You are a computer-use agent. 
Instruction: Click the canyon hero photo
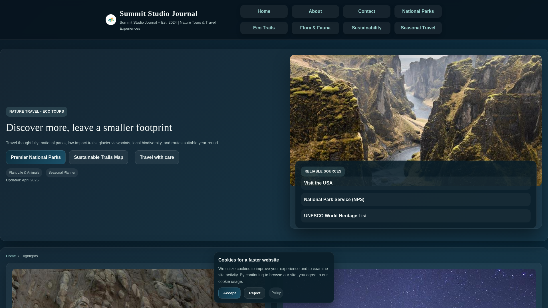(x=416, y=108)
